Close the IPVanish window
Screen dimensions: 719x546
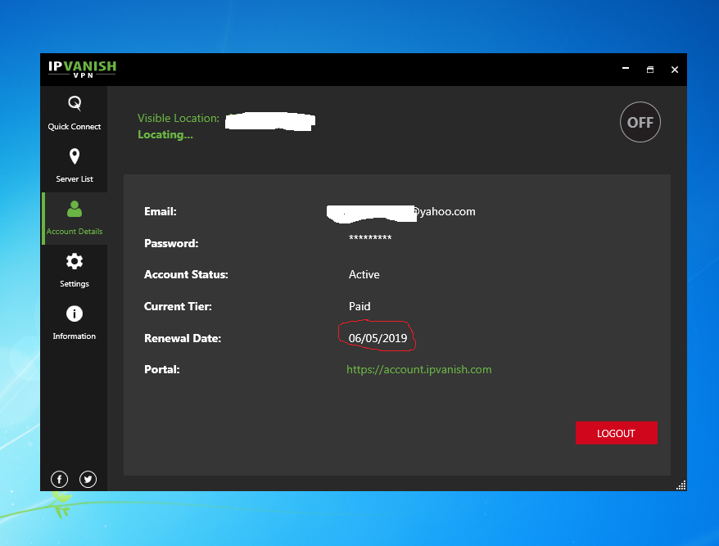[x=675, y=70]
